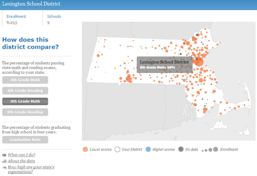Image resolution: width=257 pixels, height=176 pixels.
Task: Click the speech bubble icon beside 'What can I do?'
Action: (x=4, y=155)
